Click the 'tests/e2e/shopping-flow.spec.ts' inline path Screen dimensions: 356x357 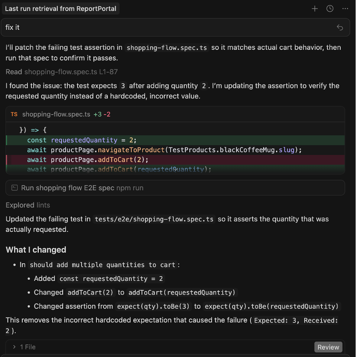click(154, 219)
